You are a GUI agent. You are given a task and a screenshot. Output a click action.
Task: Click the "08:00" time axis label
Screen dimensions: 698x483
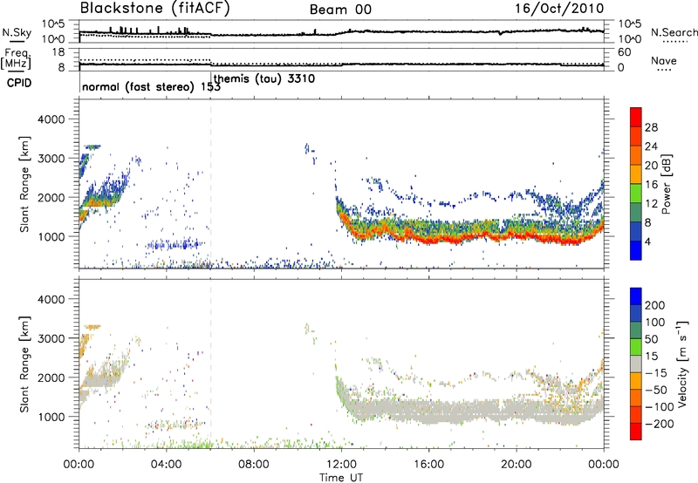pyautogui.click(x=254, y=465)
